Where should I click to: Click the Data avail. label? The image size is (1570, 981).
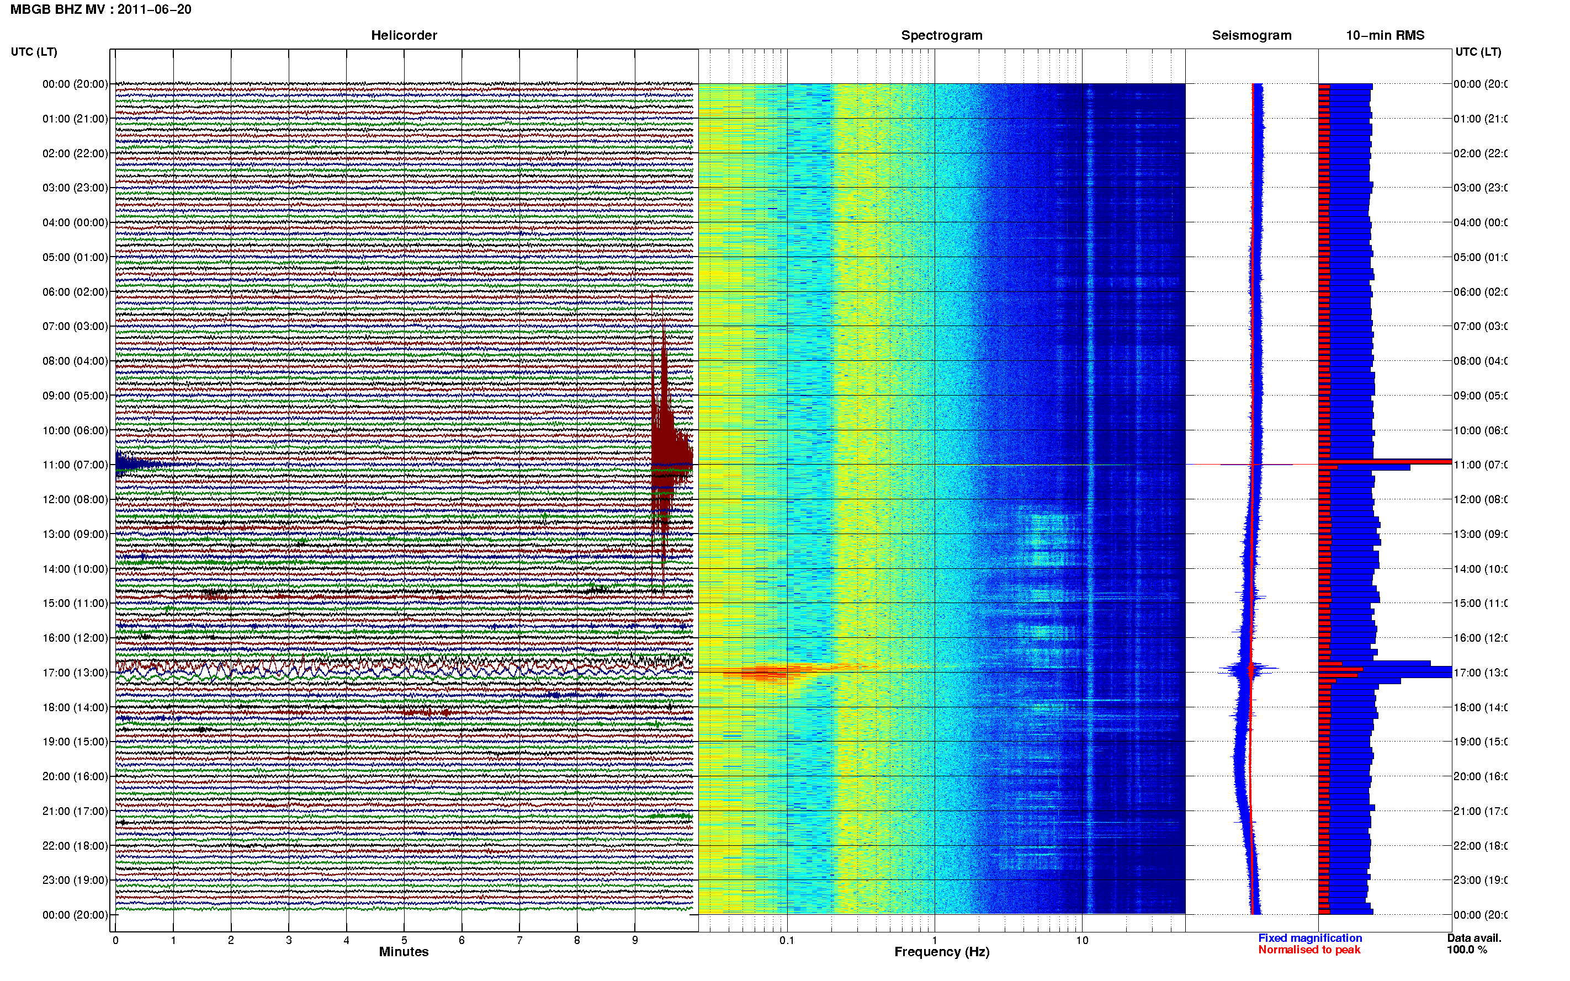pyautogui.click(x=1474, y=938)
